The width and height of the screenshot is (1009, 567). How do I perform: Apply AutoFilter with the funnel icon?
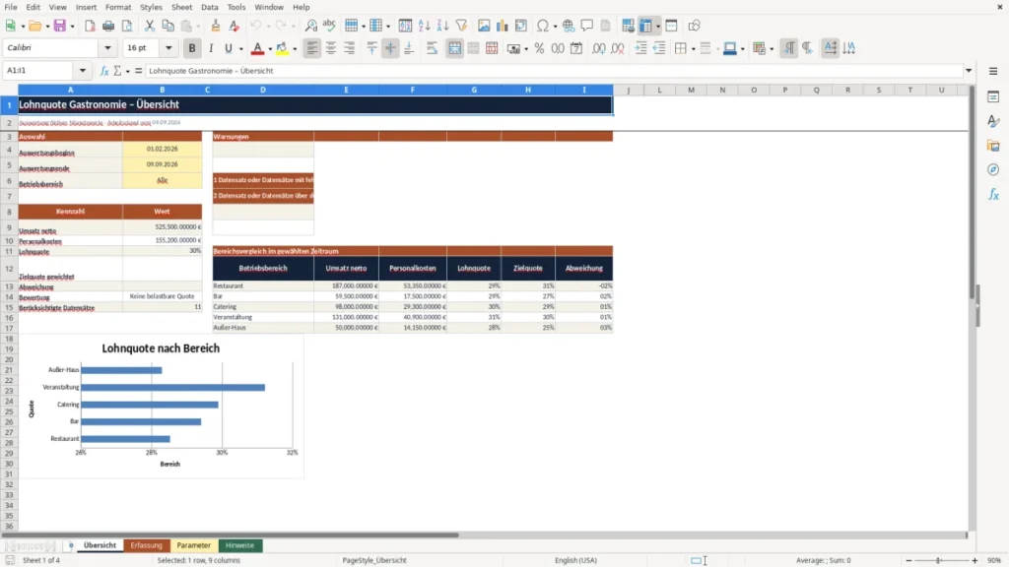pyautogui.click(x=461, y=26)
